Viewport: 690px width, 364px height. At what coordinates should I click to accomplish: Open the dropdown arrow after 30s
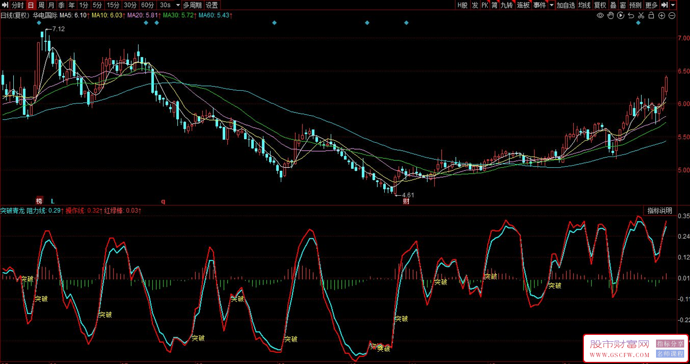(x=177, y=5)
